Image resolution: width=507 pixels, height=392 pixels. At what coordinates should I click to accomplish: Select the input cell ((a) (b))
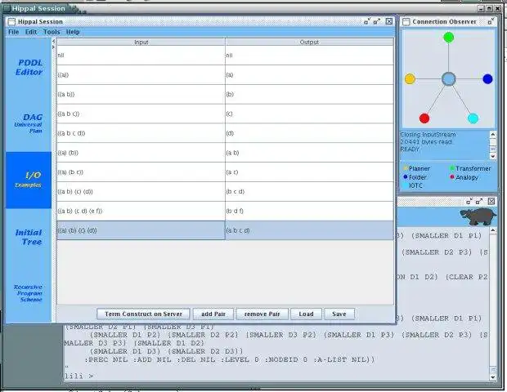point(141,153)
